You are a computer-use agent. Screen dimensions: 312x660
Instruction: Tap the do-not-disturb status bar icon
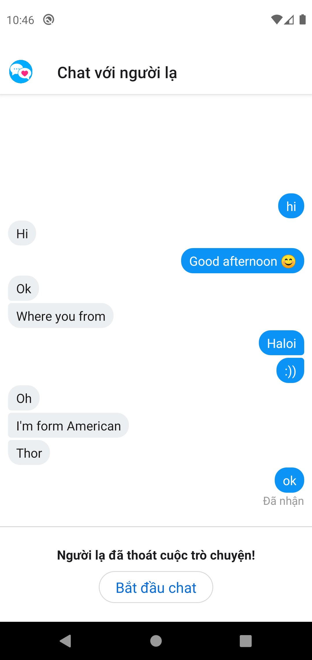point(49,20)
